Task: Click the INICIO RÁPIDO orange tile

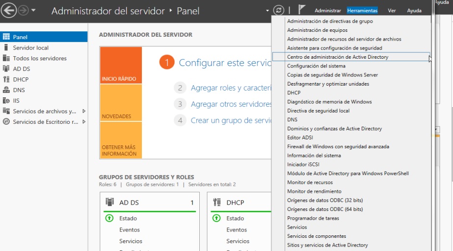Action: click(x=121, y=66)
